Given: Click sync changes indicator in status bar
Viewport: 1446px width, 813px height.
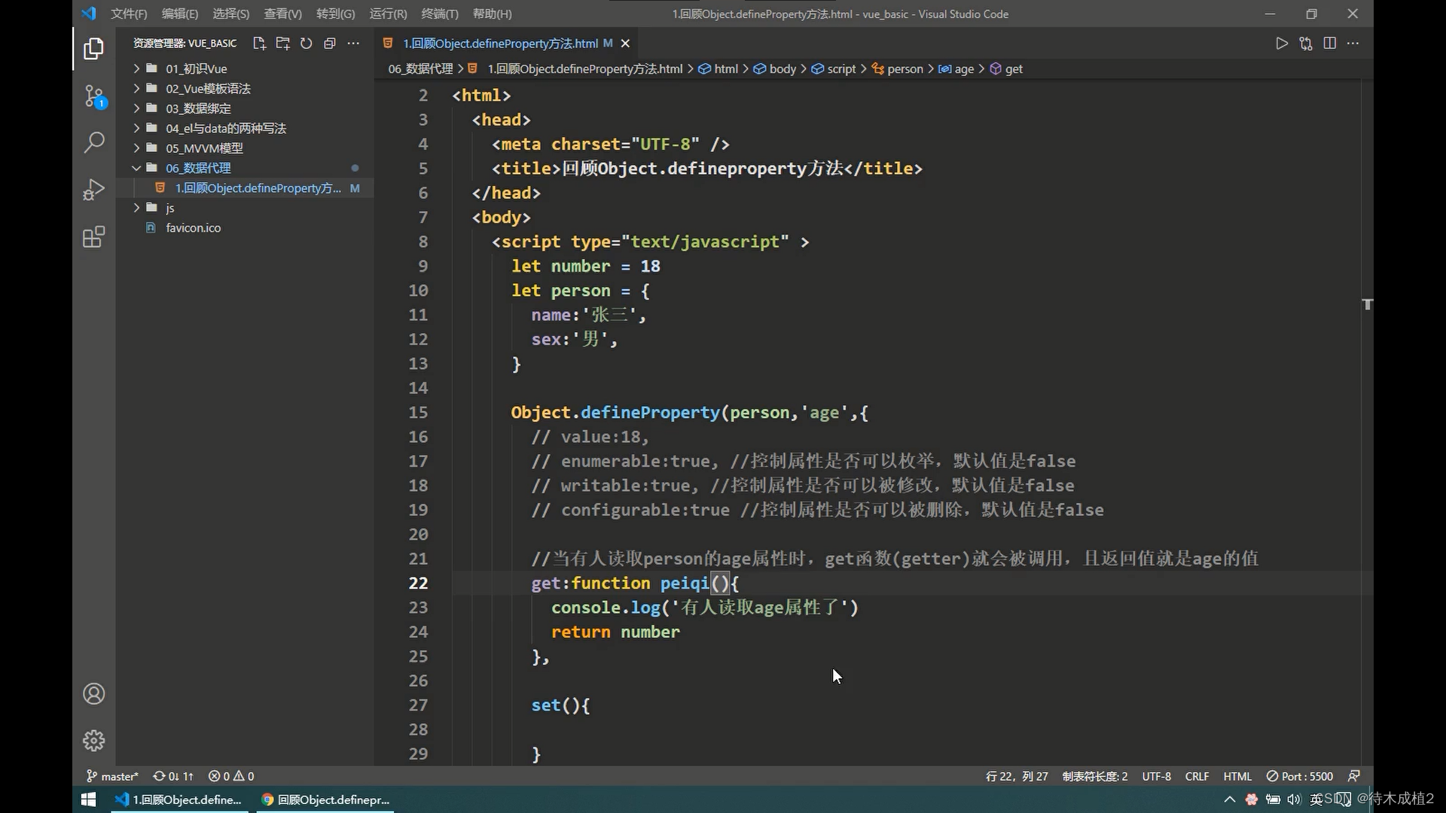Looking at the screenshot, I should (173, 776).
